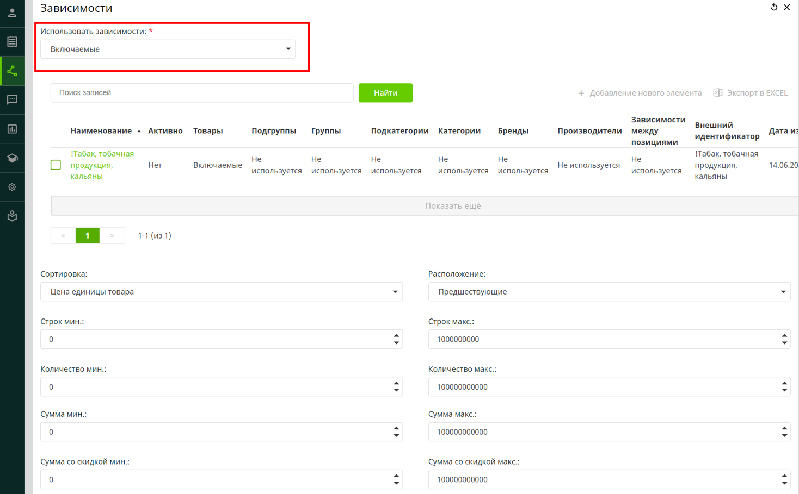799x494 pixels.
Task: Click the graduation cap sidebar icon
Action: 12,158
